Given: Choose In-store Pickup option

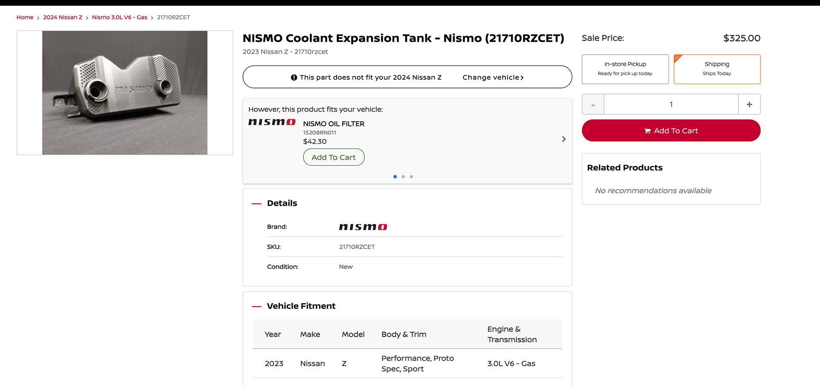Looking at the screenshot, I should point(625,69).
